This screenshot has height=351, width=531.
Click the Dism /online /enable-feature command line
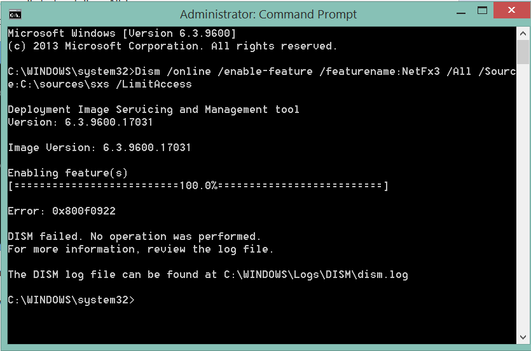pyautogui.click(x=262, y=78)
